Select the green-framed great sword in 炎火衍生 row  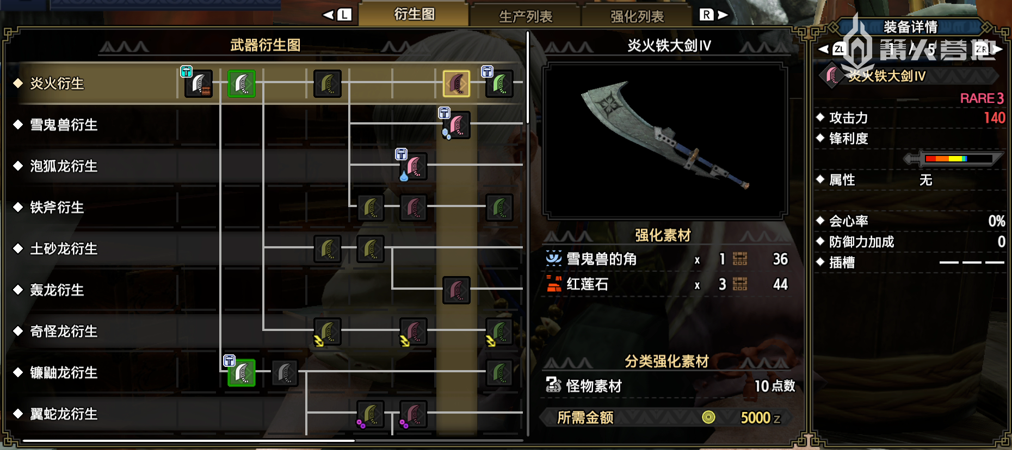coord(242,84)
